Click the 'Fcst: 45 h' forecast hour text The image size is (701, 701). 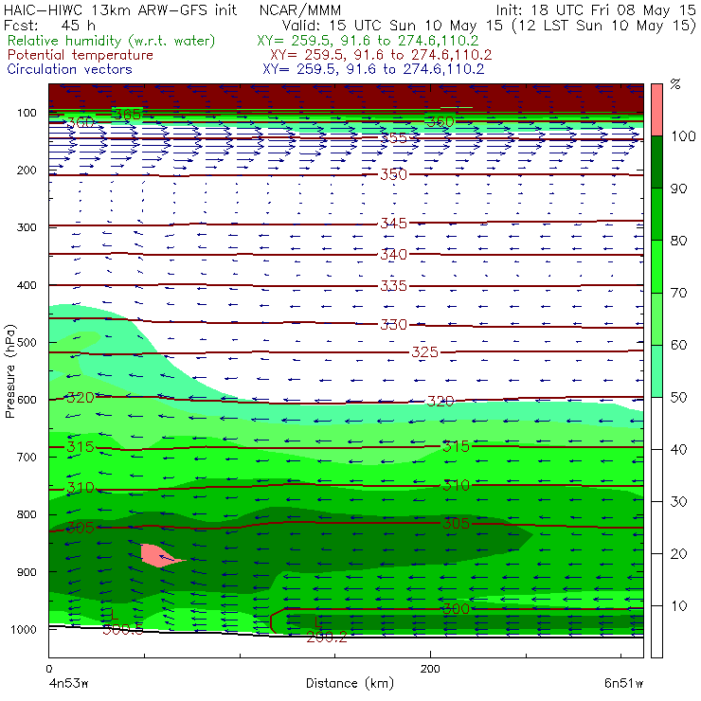49,26
